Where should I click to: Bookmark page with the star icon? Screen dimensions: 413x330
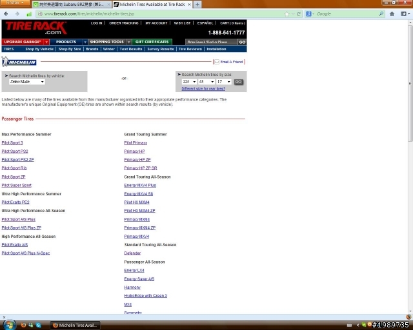(x=287, y=14)
